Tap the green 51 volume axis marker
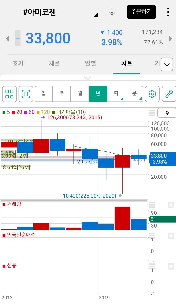The height and width of the screenshot is (304, 176). point(162,219)
